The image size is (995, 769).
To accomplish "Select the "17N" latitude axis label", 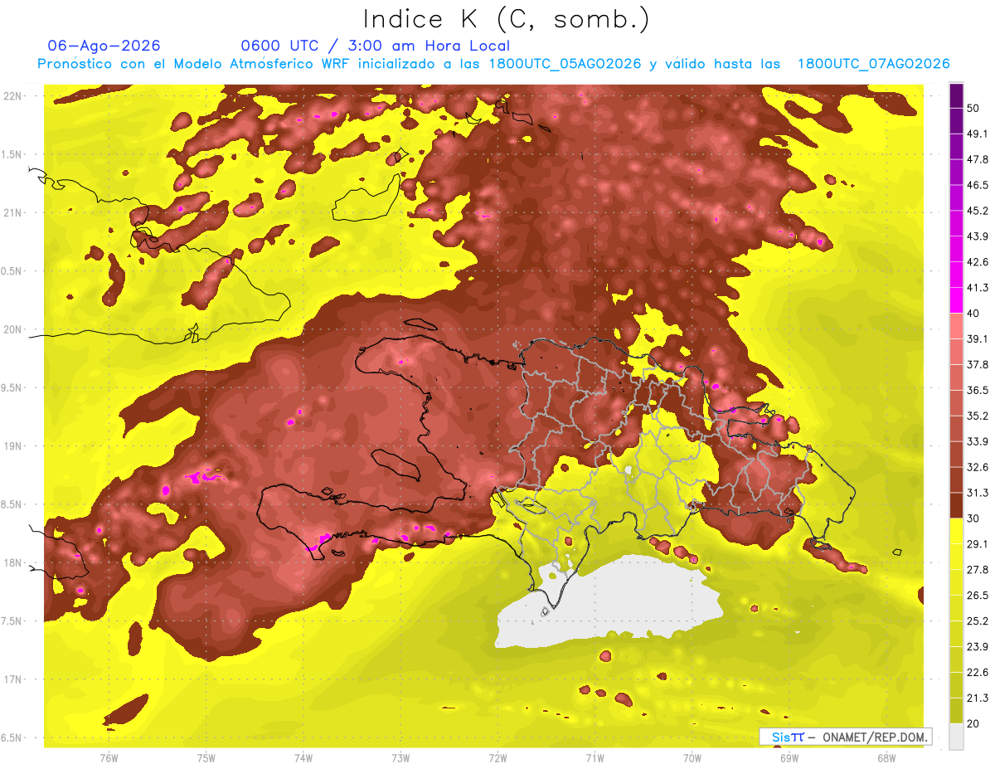I will [14, 679].
